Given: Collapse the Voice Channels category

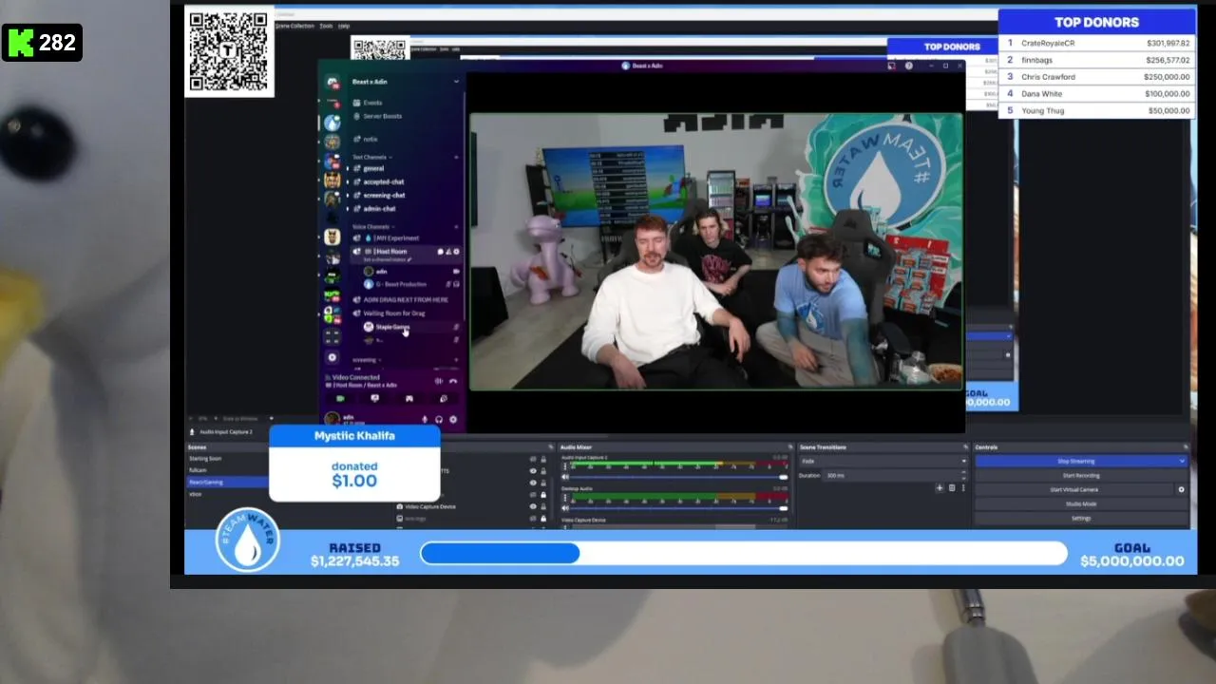Looking at the screenshot, I should 373,227.
